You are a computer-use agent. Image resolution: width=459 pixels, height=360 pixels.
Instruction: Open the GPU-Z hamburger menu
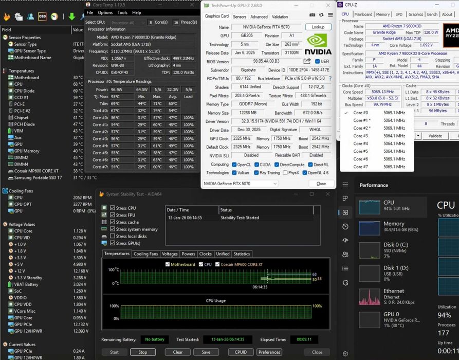[x=330, y=14]
